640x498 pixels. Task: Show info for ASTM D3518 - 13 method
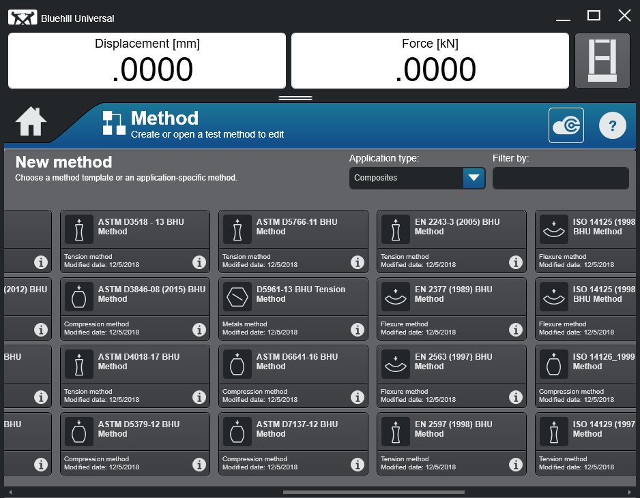(x=199, y=262)
